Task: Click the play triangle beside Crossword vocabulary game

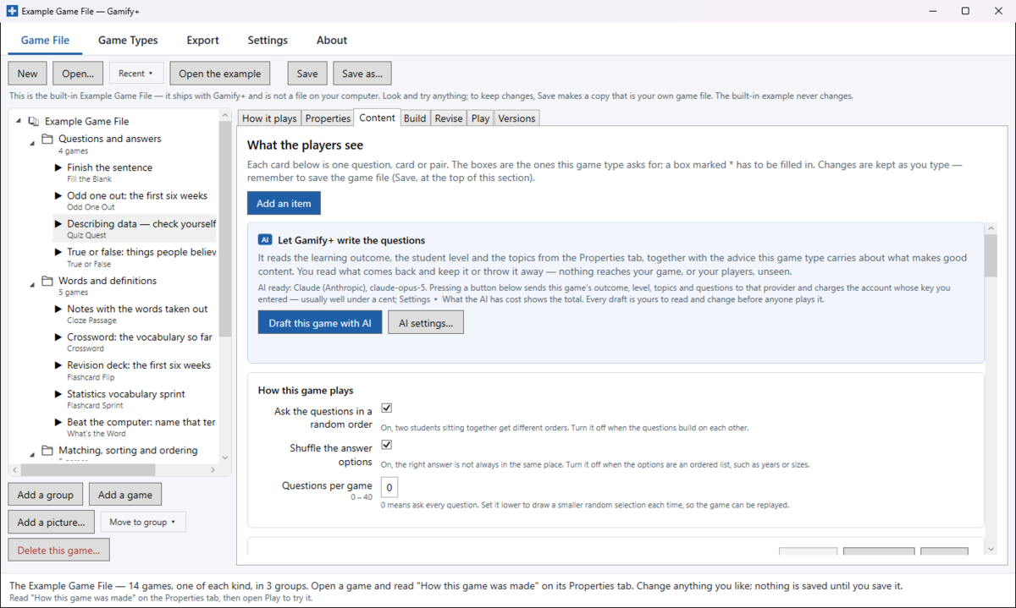Action: 58,337
